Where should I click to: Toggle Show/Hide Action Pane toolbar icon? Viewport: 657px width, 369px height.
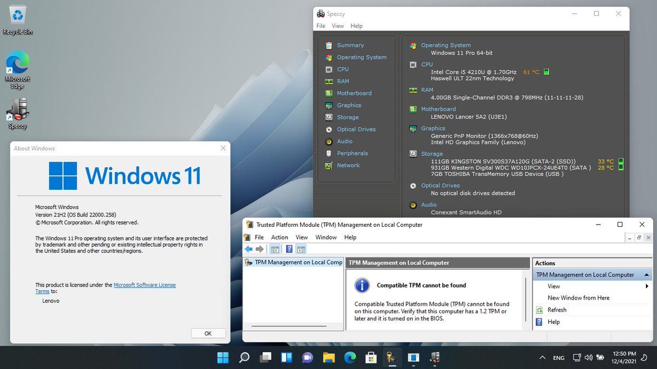click(301, 249)
